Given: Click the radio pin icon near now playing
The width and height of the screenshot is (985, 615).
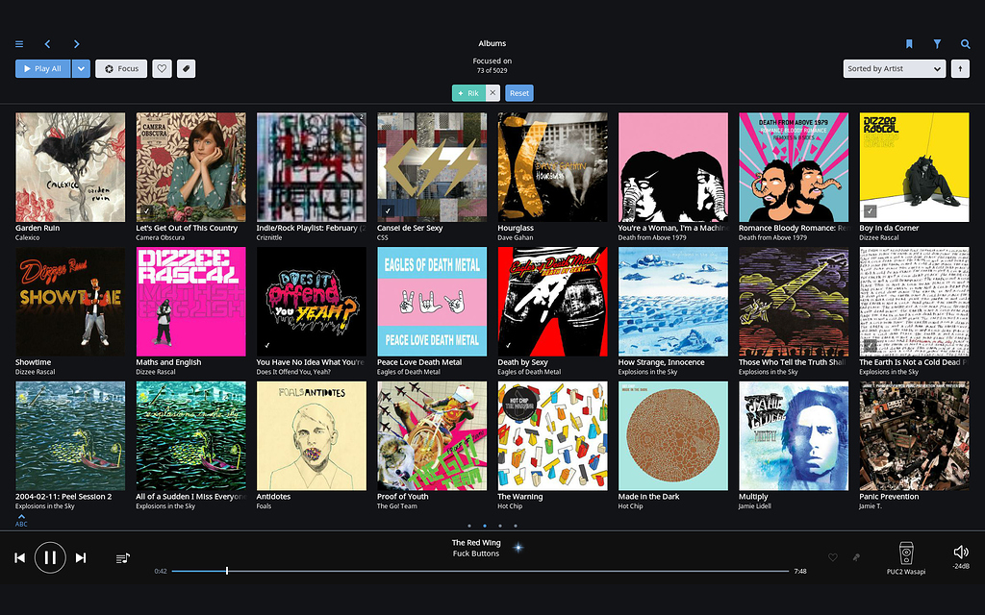Looking at the screenshot, I should coord(855,557).
